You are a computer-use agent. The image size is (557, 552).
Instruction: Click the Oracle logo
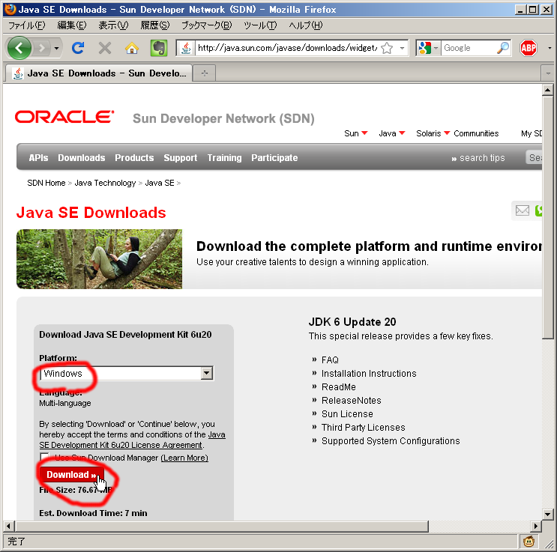(64, 117)
